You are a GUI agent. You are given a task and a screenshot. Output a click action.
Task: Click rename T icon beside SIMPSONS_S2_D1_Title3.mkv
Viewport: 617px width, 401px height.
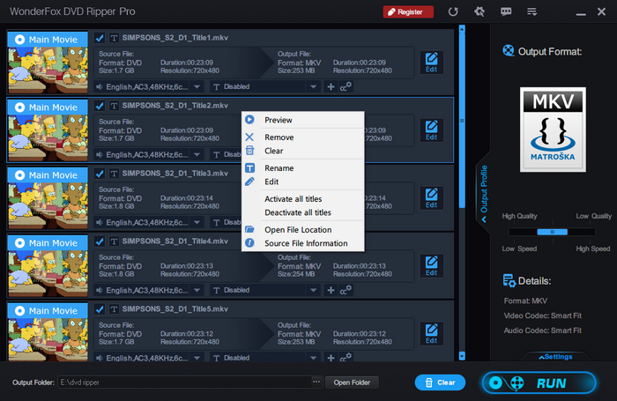(x=114, y=174)
